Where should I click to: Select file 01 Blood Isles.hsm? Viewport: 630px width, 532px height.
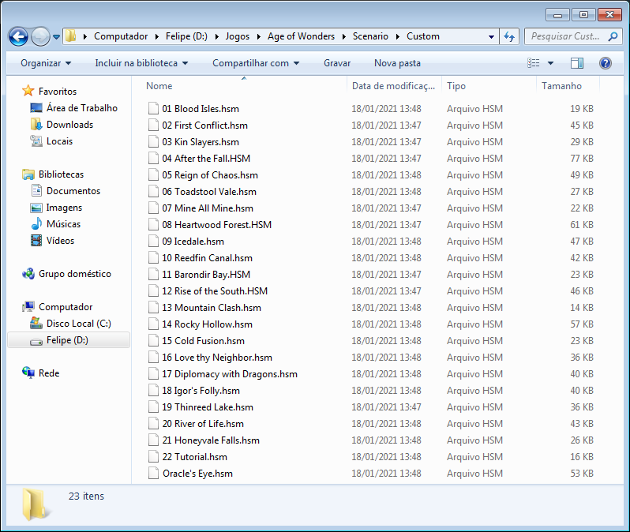200,109
